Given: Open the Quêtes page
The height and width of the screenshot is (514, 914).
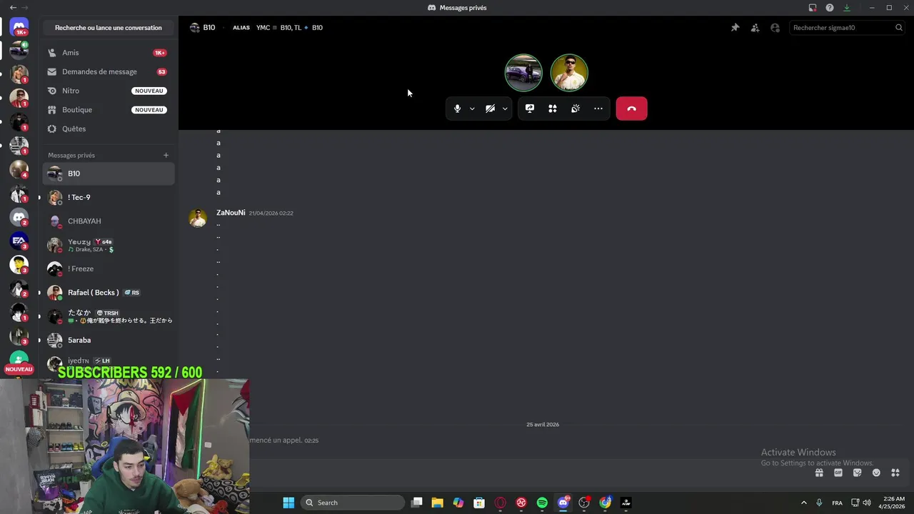Looking at the screenshot, I should point(109,128).
